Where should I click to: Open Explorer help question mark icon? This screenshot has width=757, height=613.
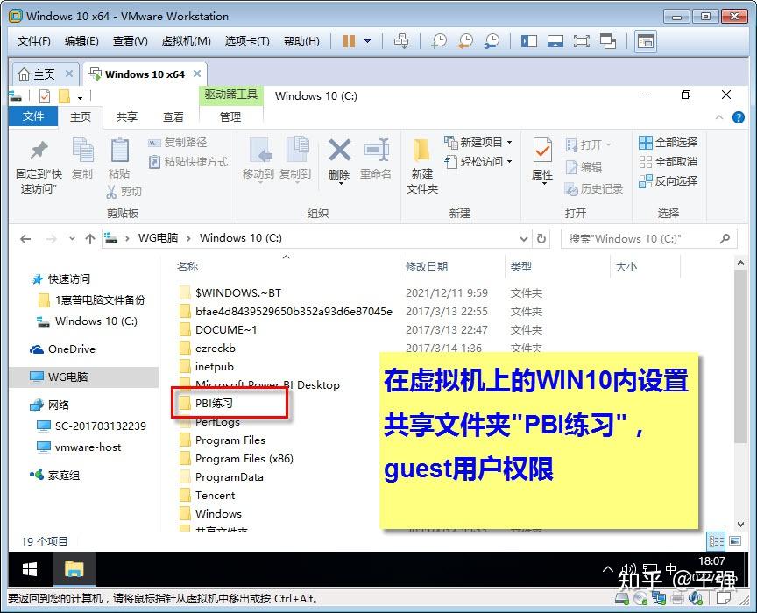[739, 117]
